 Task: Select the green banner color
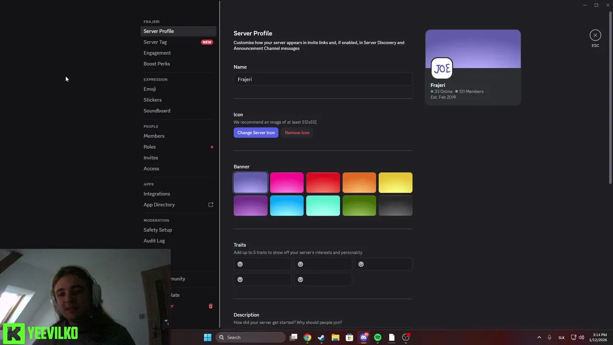point(359,206)
